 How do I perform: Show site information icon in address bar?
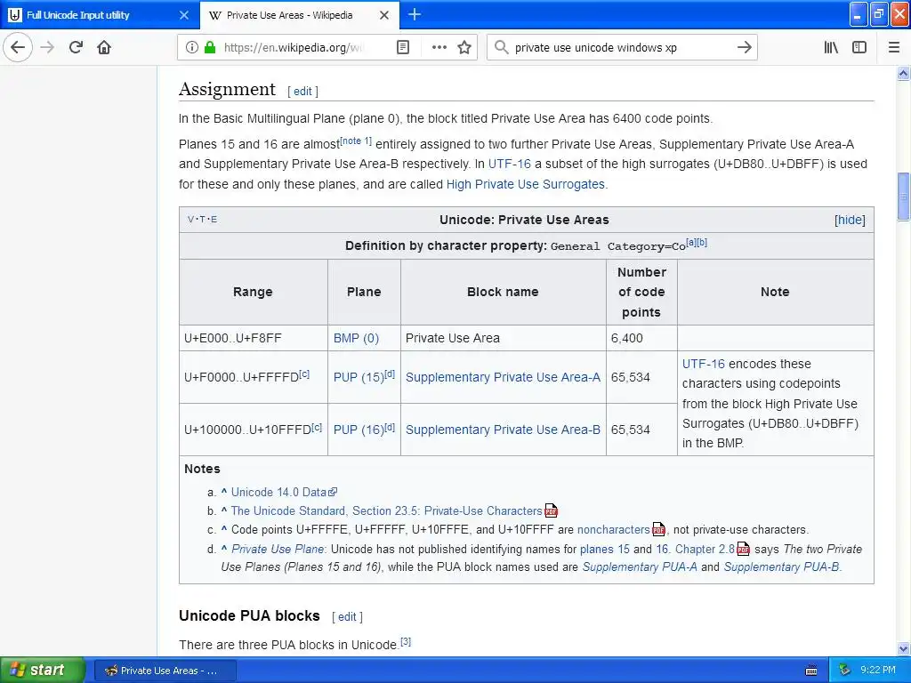[x=192, y=48]
